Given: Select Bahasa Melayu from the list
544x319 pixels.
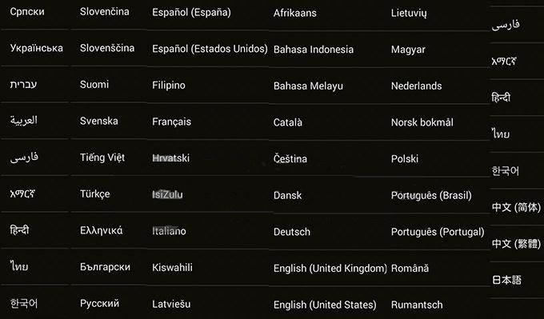Looking at the screenshot, I should click(308, 86).
